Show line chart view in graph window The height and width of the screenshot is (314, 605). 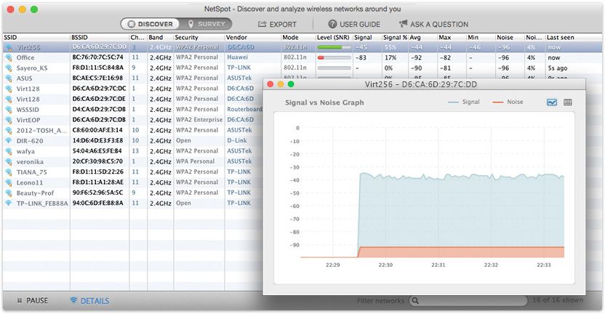pyautogui.click(x=552, y=102)
